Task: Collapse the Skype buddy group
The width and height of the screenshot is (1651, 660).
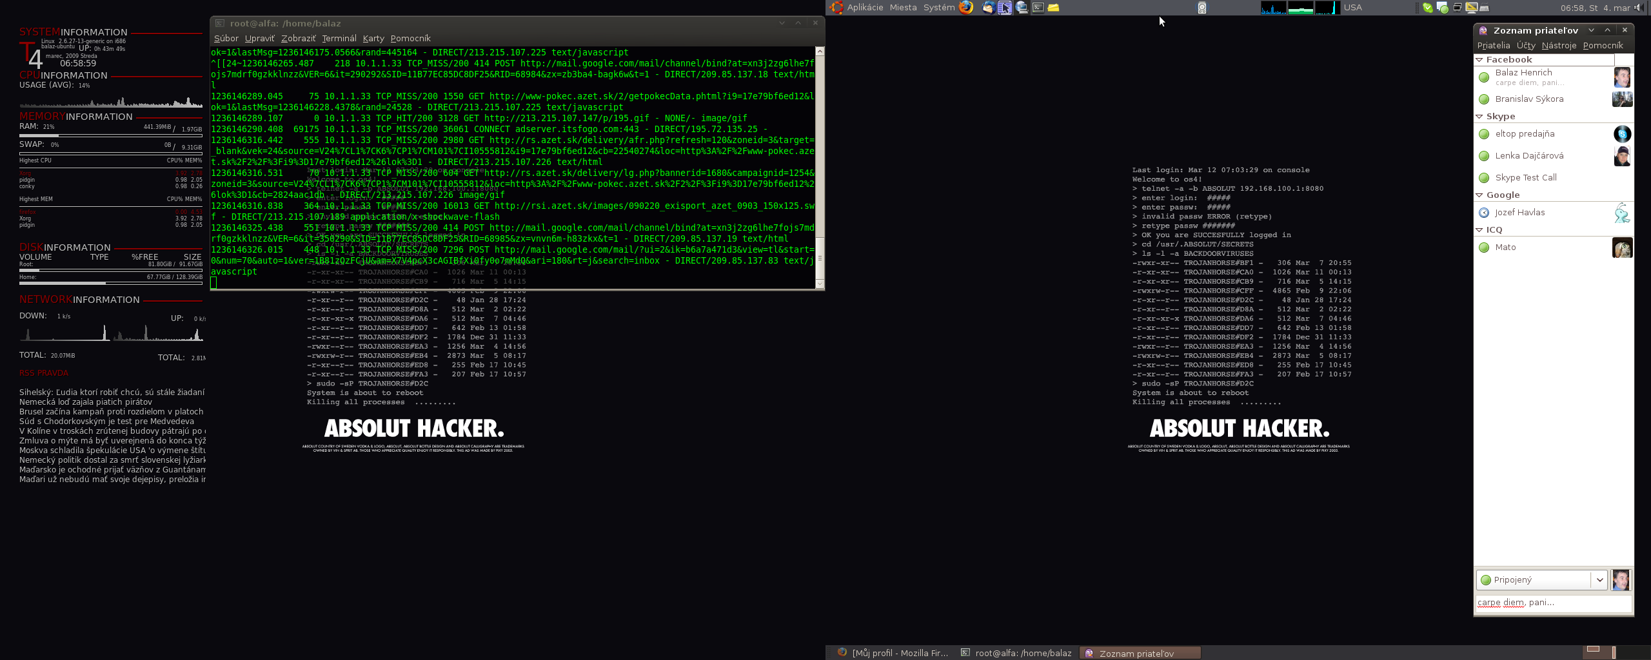Action: [x=1479, y=117]
